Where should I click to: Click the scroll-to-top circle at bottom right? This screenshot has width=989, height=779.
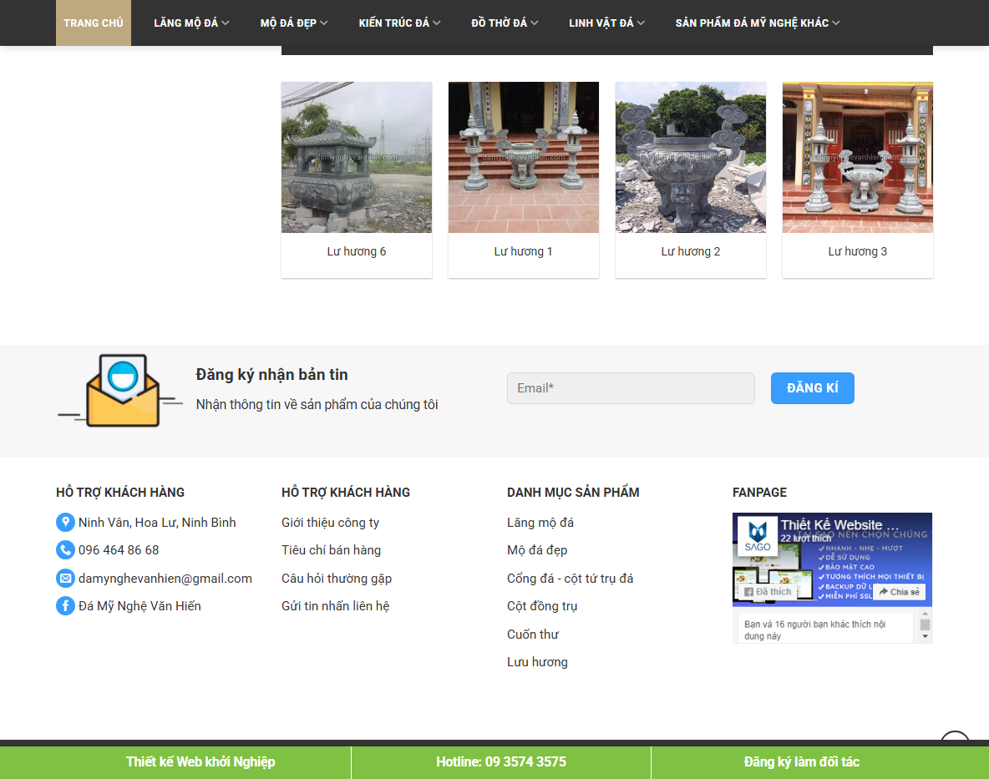click(x=955, y=743)
